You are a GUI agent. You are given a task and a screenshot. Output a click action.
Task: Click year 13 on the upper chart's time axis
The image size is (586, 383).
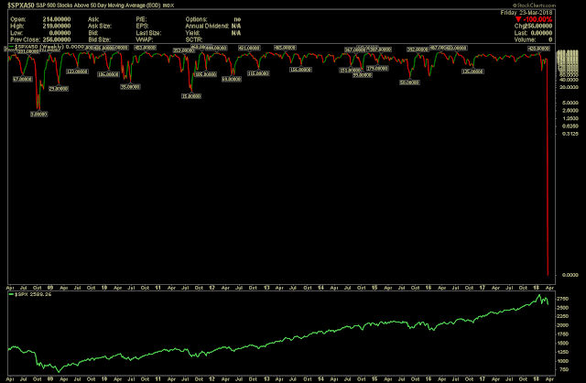coord(266,288)
